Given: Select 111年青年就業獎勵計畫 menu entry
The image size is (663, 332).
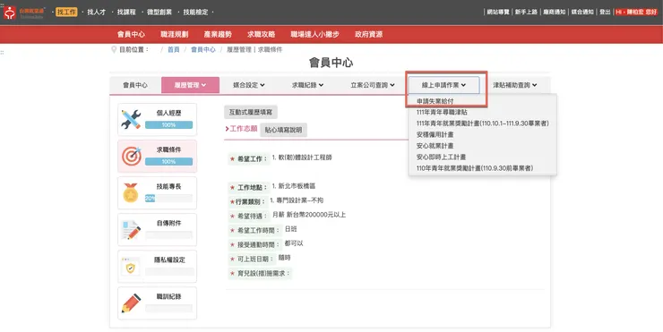Looking at the screenshot, I should click(x=482, y=123).
